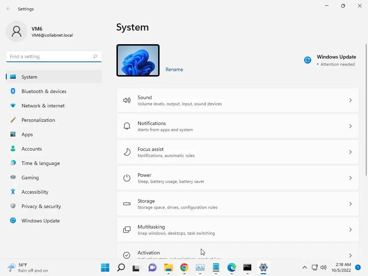This screenshot has height=276, width=368.
Task: Open the performance monitor taskbar icon
Action: (x=200, y=267)
